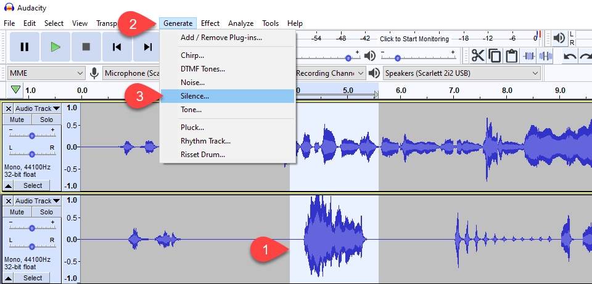Click the Copy icon in edit toolbar

[495, 56]
